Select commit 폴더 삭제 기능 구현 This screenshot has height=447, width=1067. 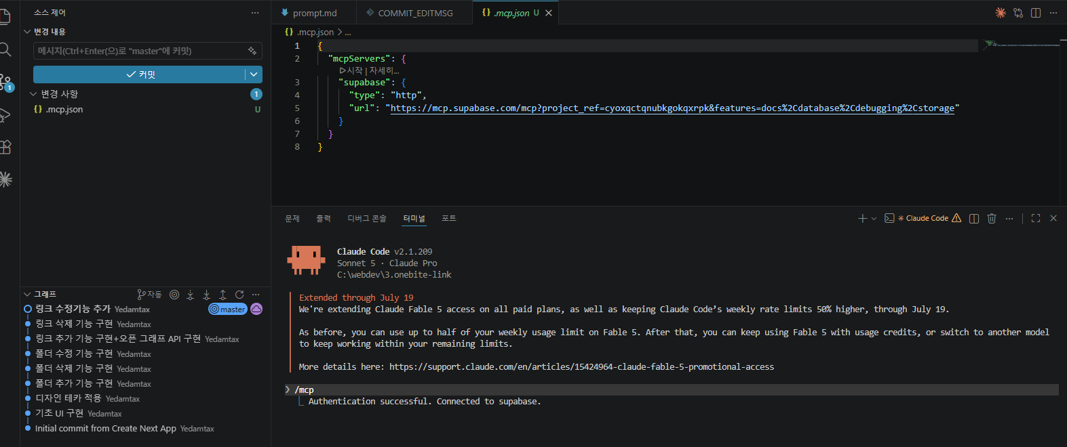click(74, 368)
